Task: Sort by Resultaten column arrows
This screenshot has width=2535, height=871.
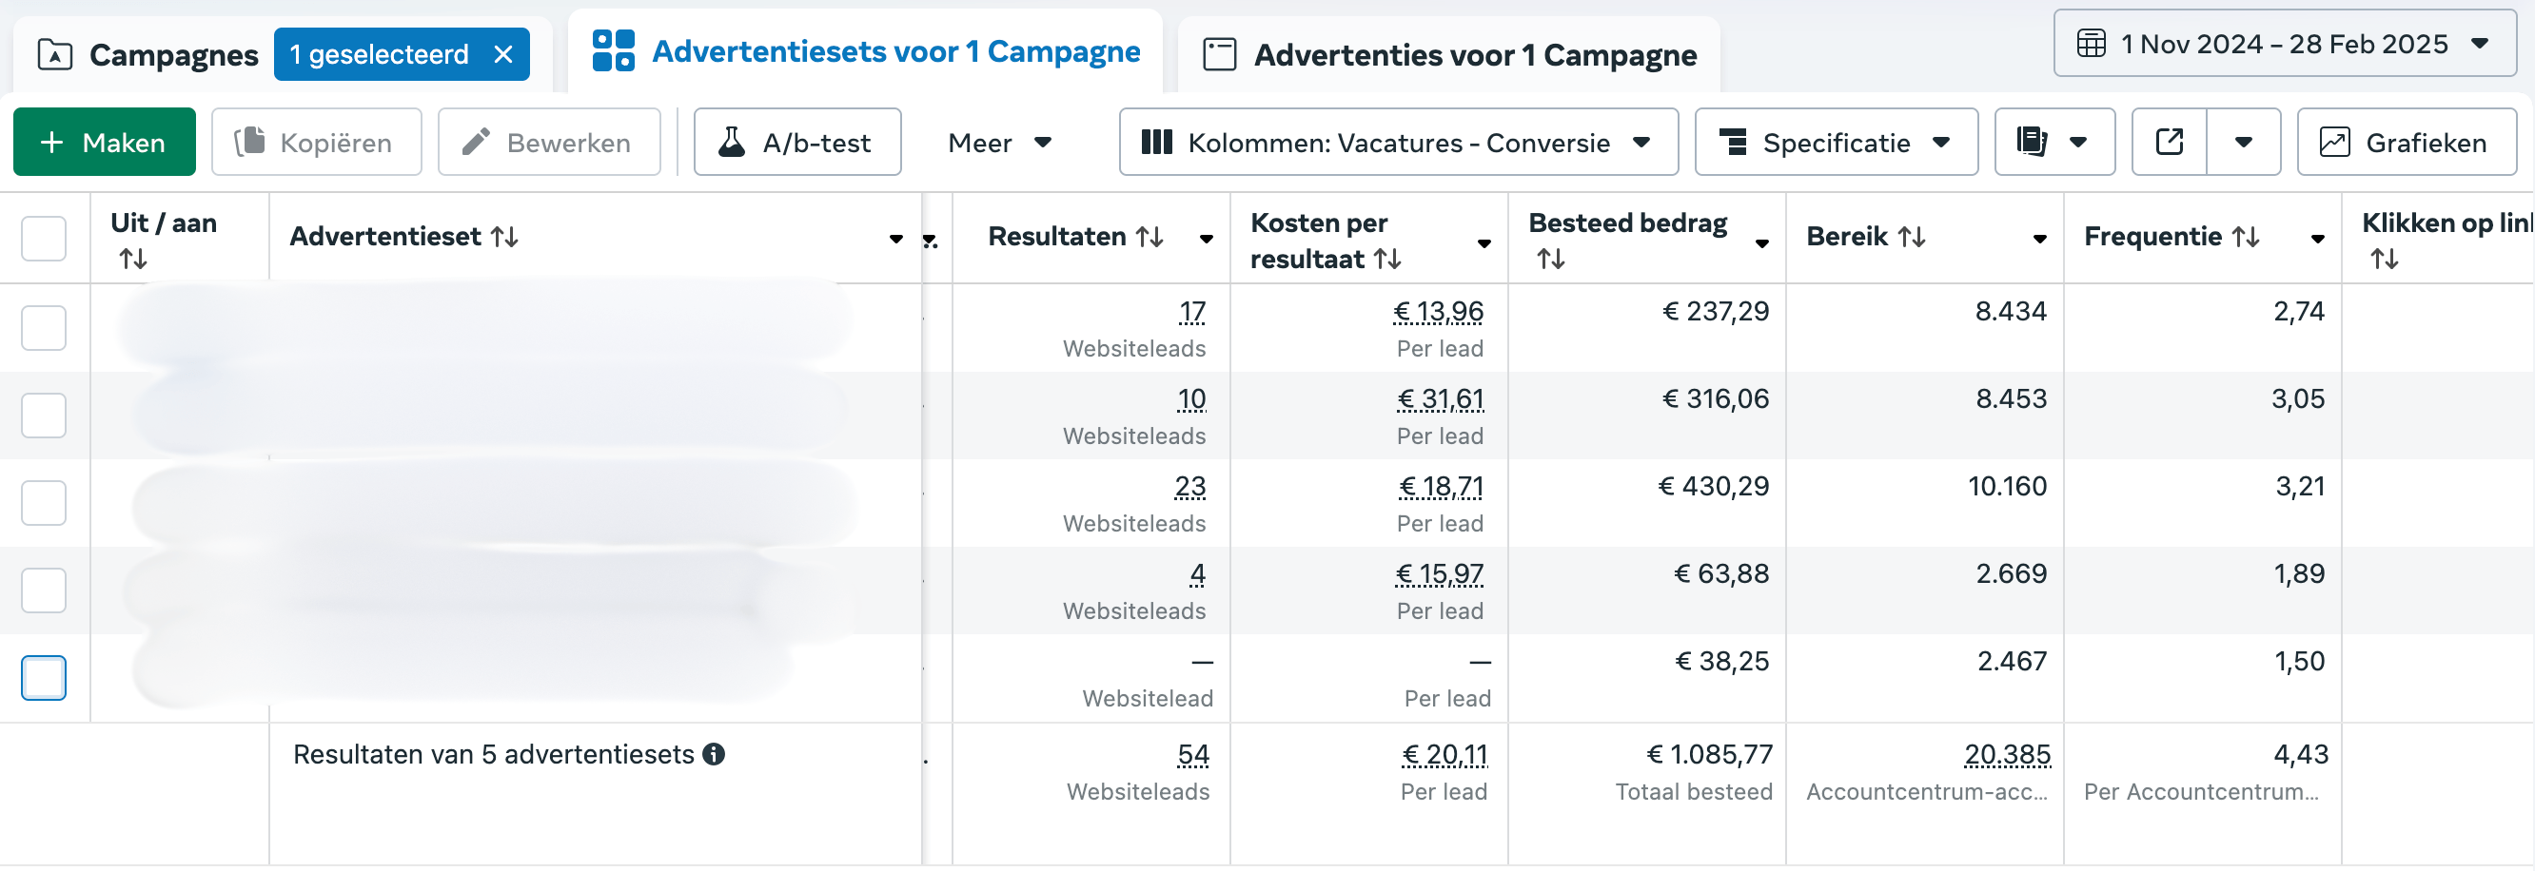Action: pos(1150,237)
